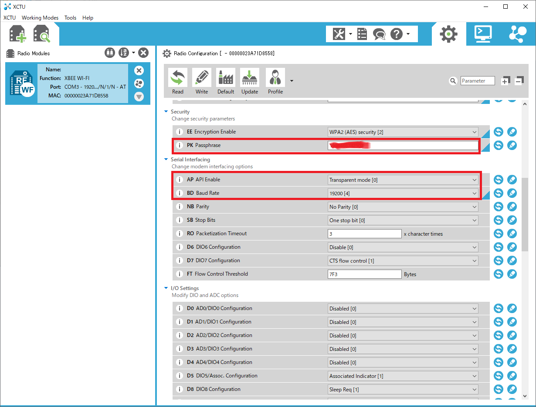Show info for BD Baud Rate
Screen dimensions: 536x407
coord(179,193)
